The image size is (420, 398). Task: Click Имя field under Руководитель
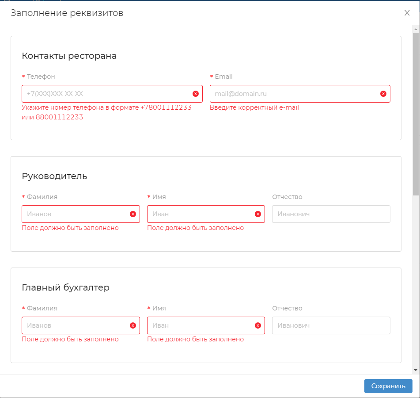(201, 214)
